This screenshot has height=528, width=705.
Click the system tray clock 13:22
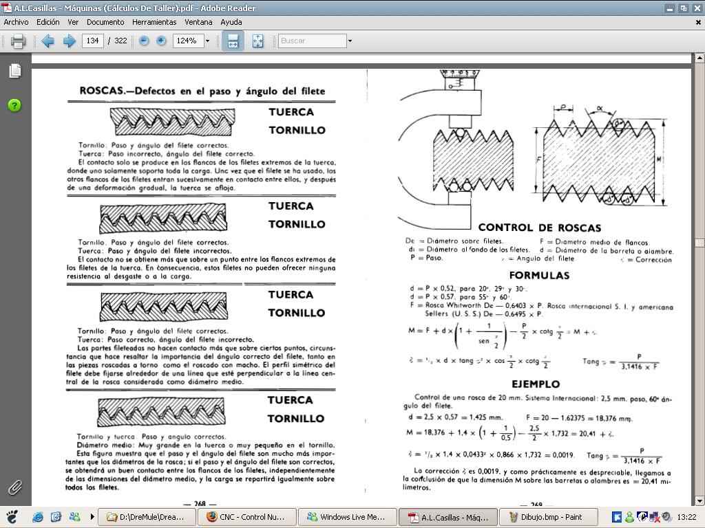[686, 517]
